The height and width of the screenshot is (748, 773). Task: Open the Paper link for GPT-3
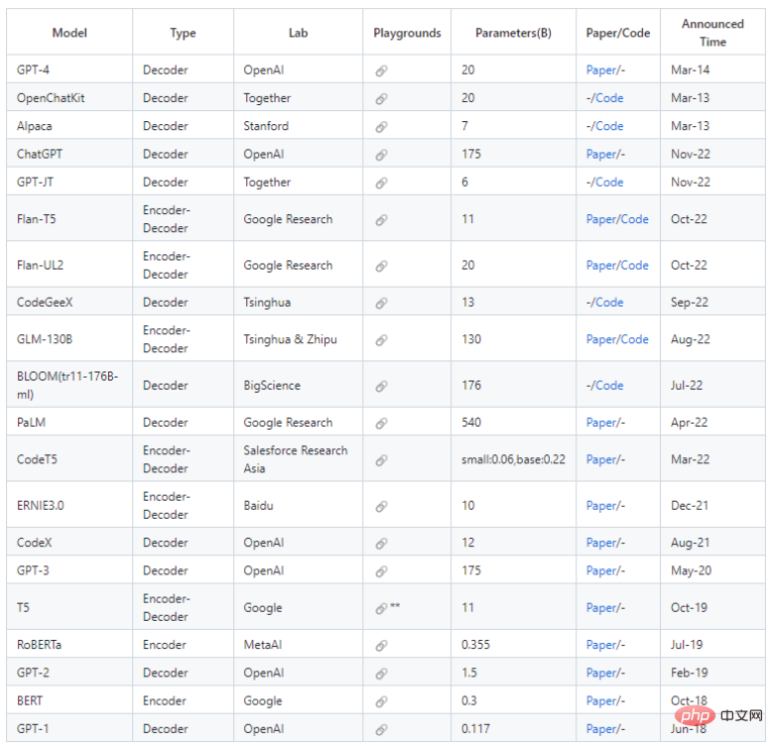click(x=601, y=570)
